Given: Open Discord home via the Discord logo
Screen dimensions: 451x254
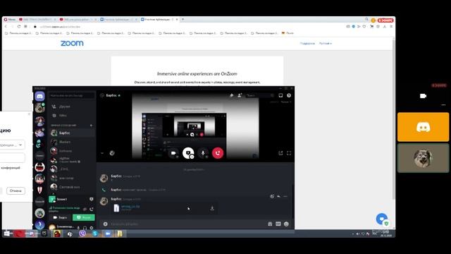Looking at the screenshot, I should coord(39,96).
